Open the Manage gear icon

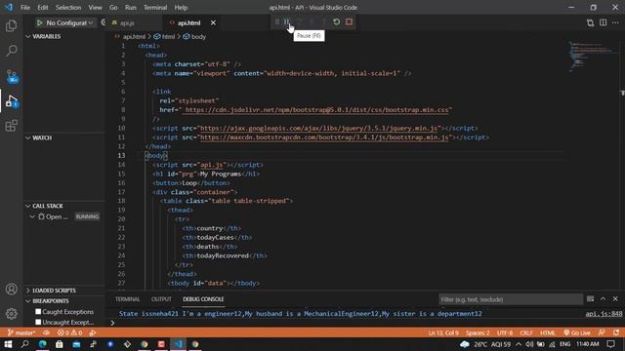tap(12, 314)
